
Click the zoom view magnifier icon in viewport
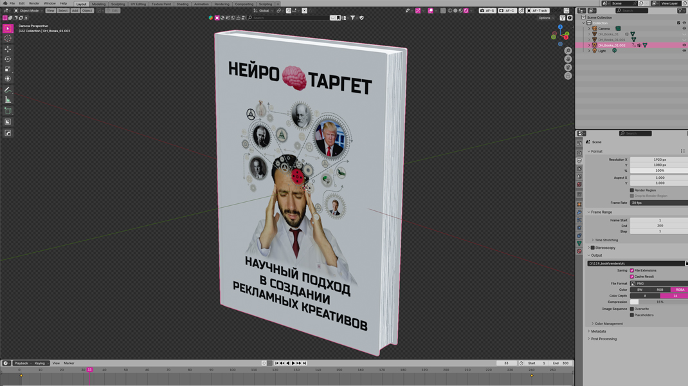568,50
